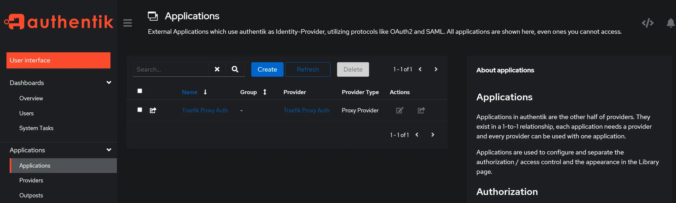Edit the Traefik Proxy Auth application
Image resolution: width=676 pixels, height=203 pixels.
pos(400,110)
